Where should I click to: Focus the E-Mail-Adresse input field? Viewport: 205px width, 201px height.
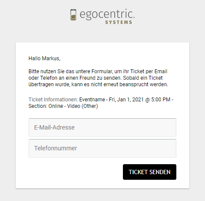(x=102, y=127)
